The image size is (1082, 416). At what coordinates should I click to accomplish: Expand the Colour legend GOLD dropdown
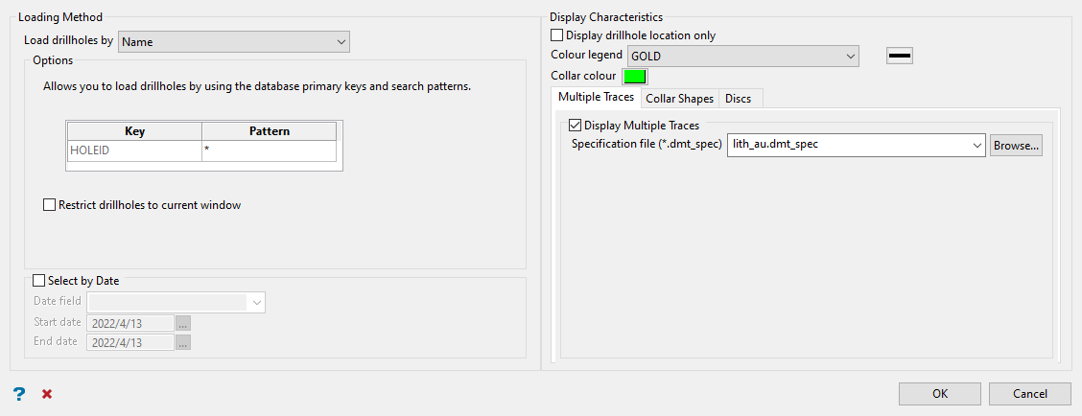[x=742, y=56]
